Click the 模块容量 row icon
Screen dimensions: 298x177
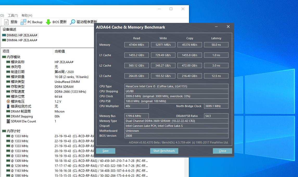pyautogui.click(x=8, y=77)
